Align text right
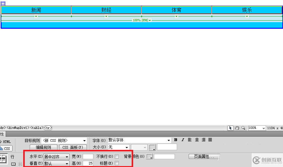Viewport: 283px width, 167px height. 203,140
